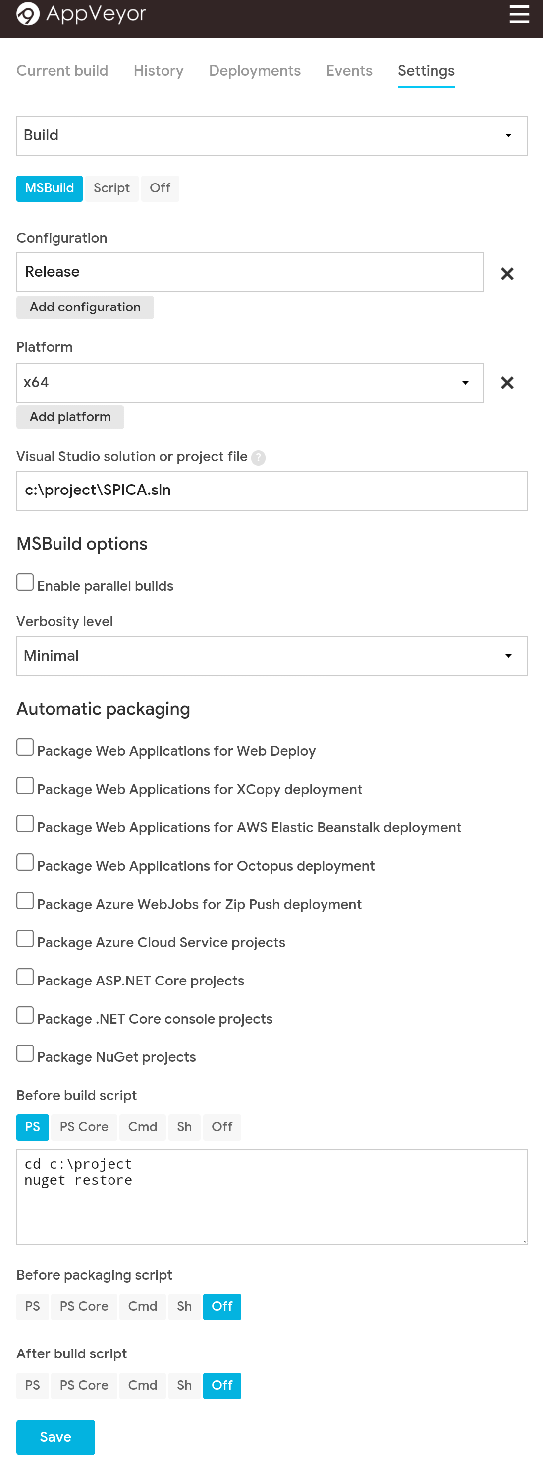543x1476 pixels.
Task: Select Script build mode
Action: click(x=111, y=188)
